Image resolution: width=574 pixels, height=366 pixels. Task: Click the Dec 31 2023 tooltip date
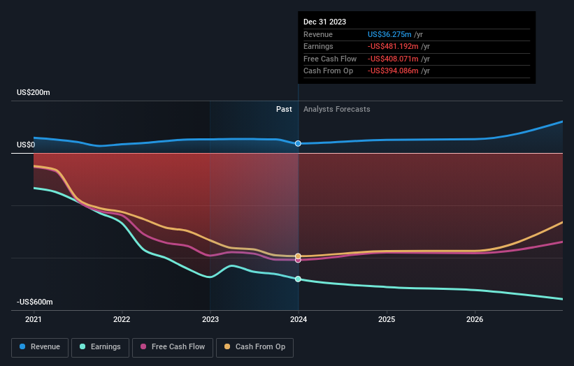[x=324, y=22]
